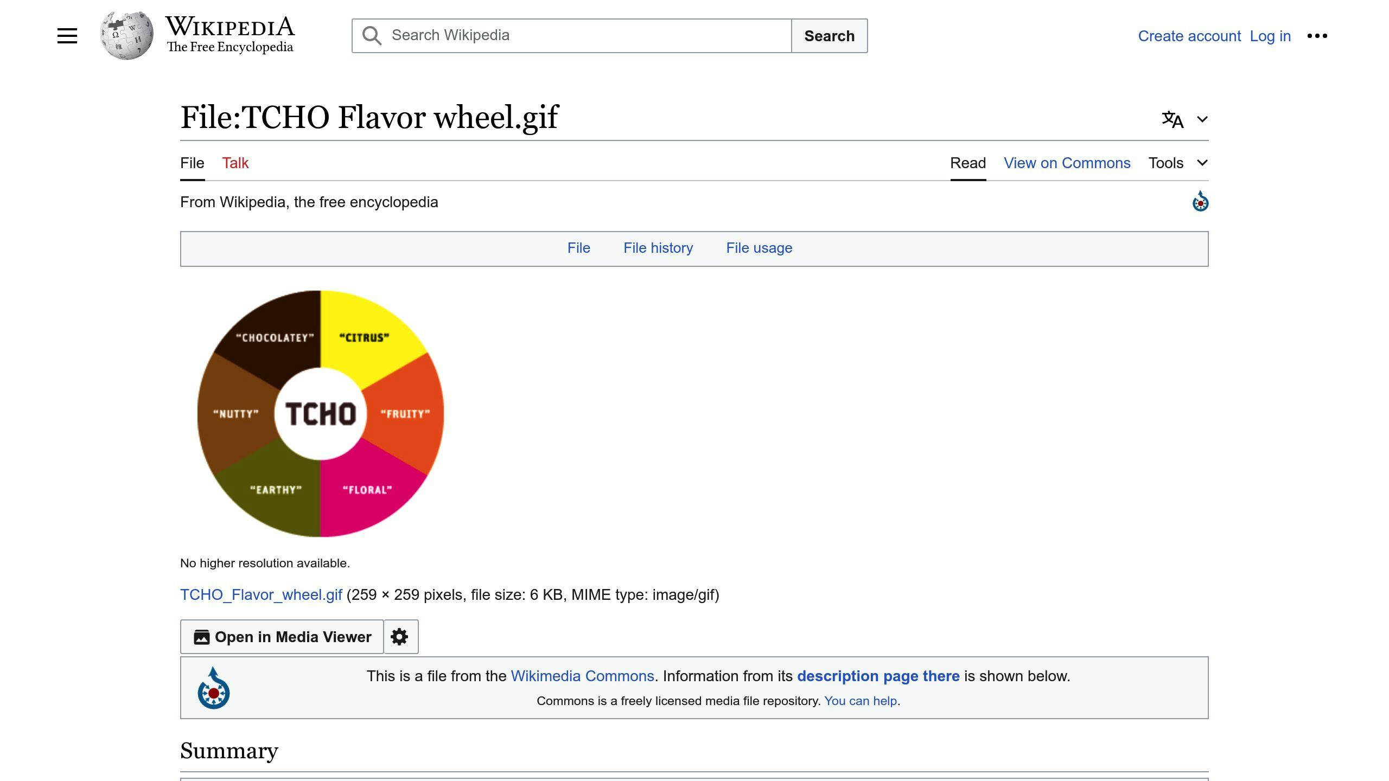Jump to File usage section
1389x781 pixels.
[759, 248]
